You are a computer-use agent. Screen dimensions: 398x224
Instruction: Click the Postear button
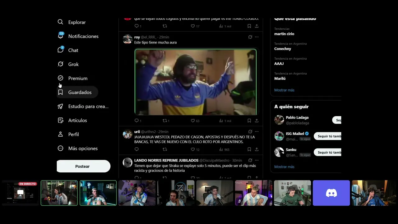[83, 166]
